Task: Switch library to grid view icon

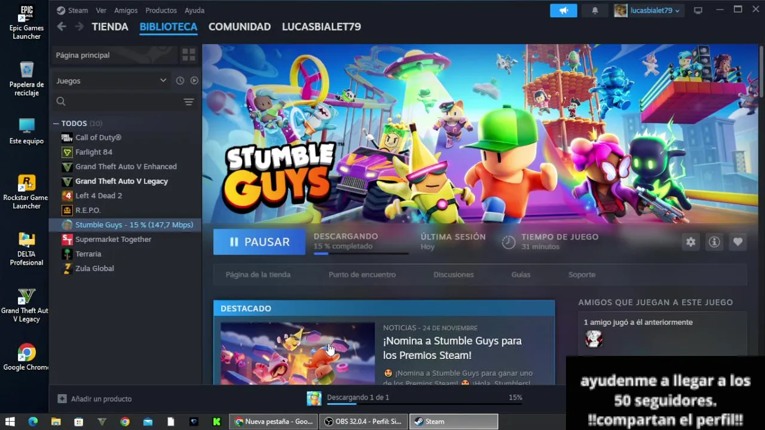Action: [x=189, y=55]
